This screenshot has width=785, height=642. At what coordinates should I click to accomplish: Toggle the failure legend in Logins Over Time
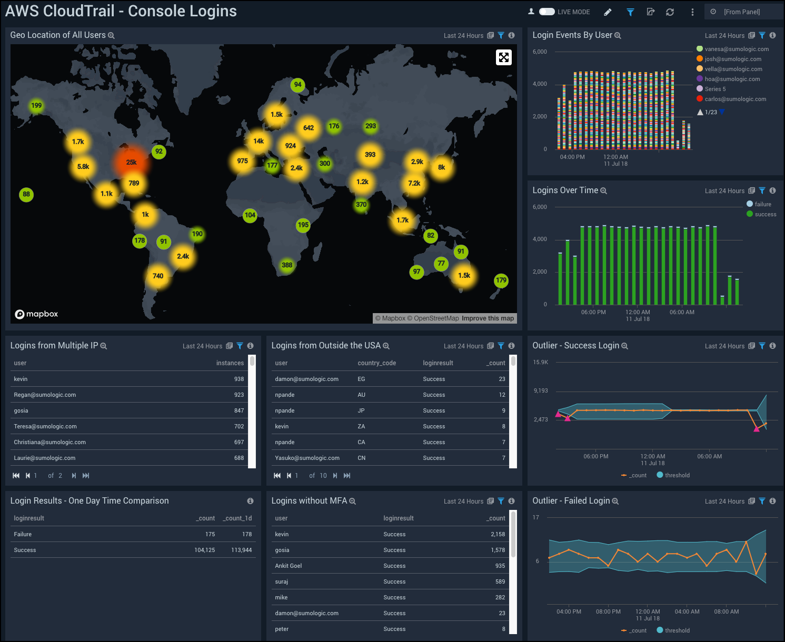click(761, 204)
